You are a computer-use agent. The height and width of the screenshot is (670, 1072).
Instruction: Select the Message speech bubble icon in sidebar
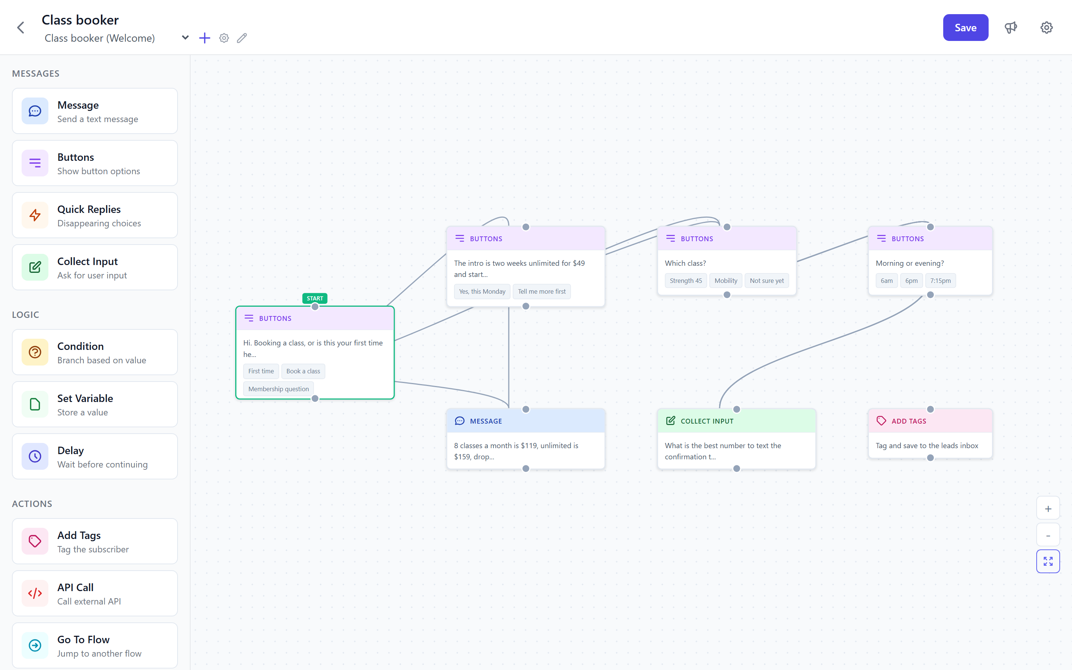[x=35, y=111]
